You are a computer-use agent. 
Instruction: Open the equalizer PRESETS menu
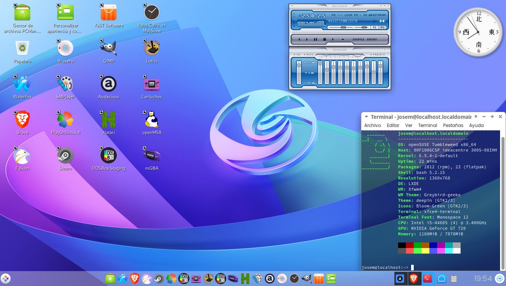coord(378,54)
